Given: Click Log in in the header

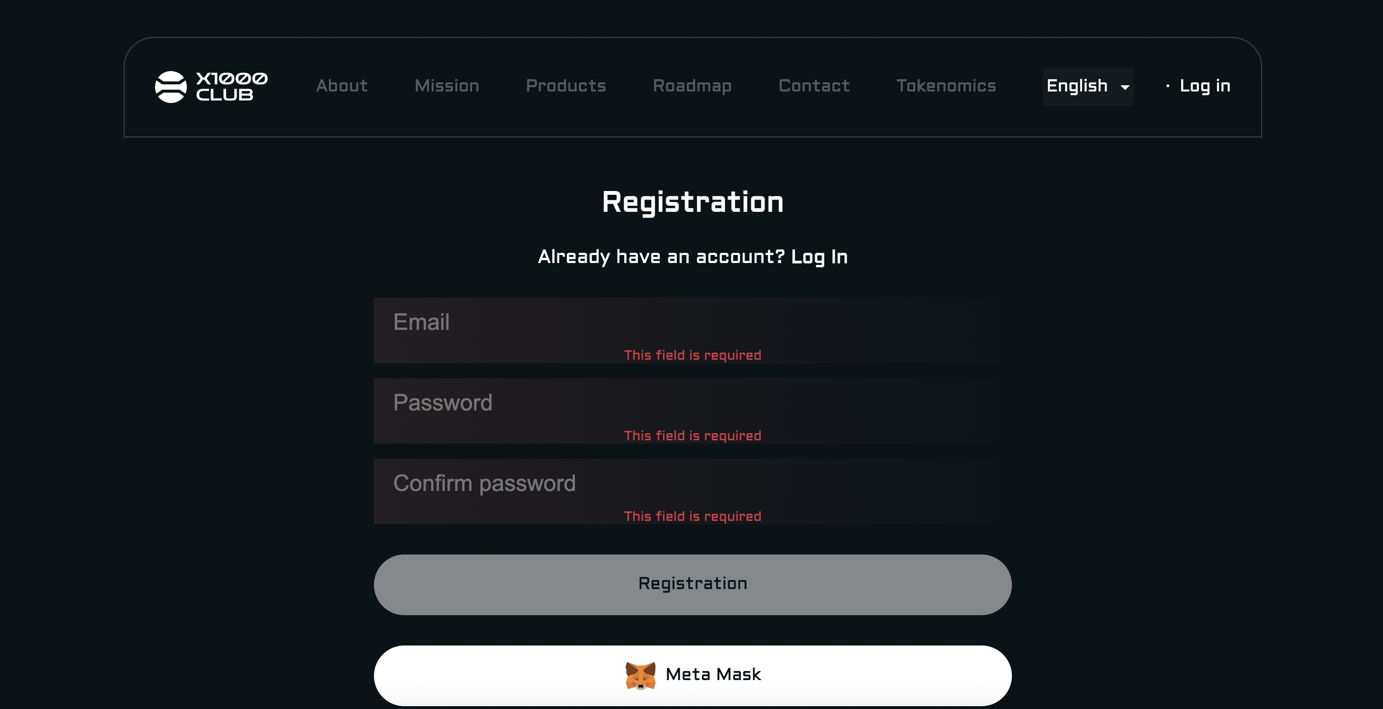Looking at the screenshot, I should 1205,86.
